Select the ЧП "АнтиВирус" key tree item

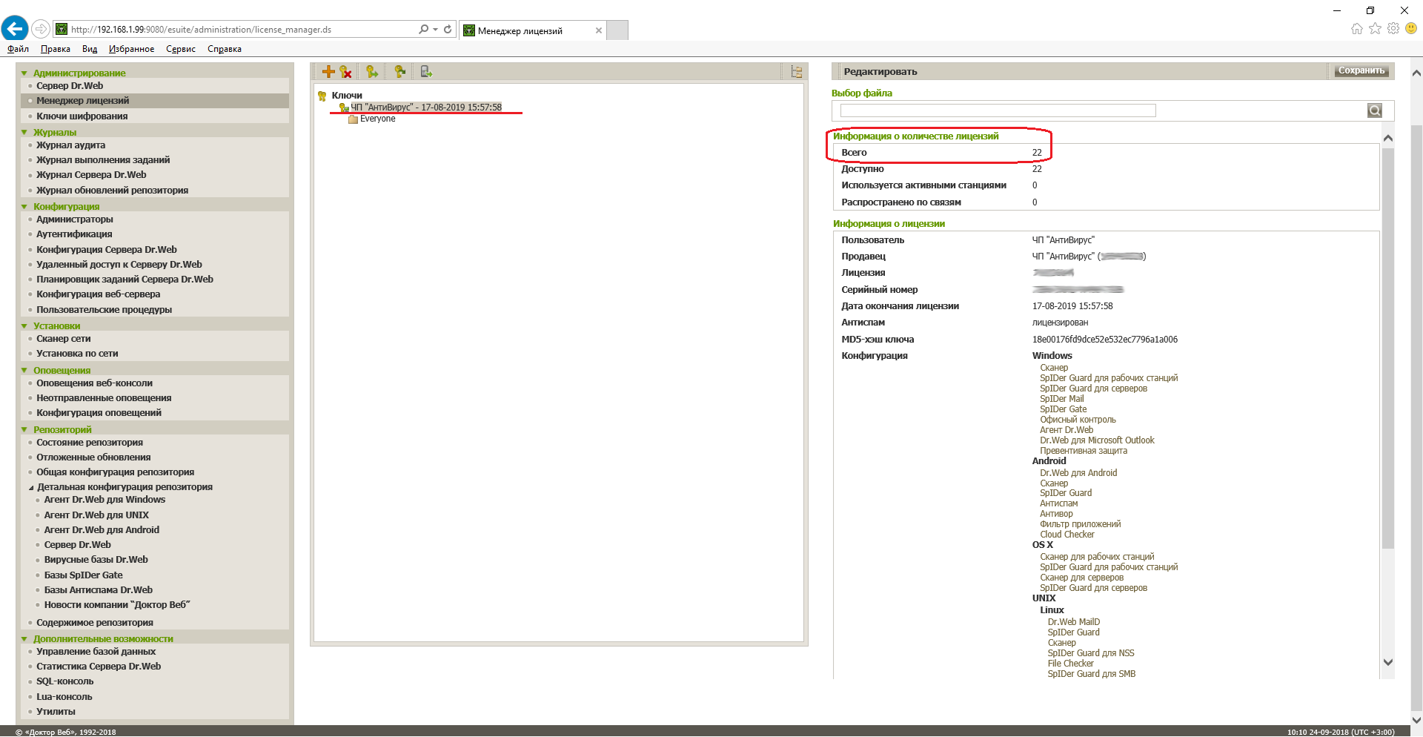pos(426,108)
